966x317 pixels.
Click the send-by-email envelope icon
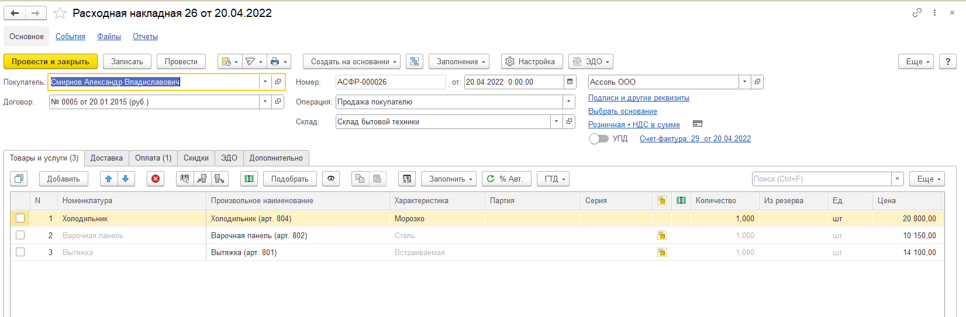pyautogui.click(x=253, y=61)
